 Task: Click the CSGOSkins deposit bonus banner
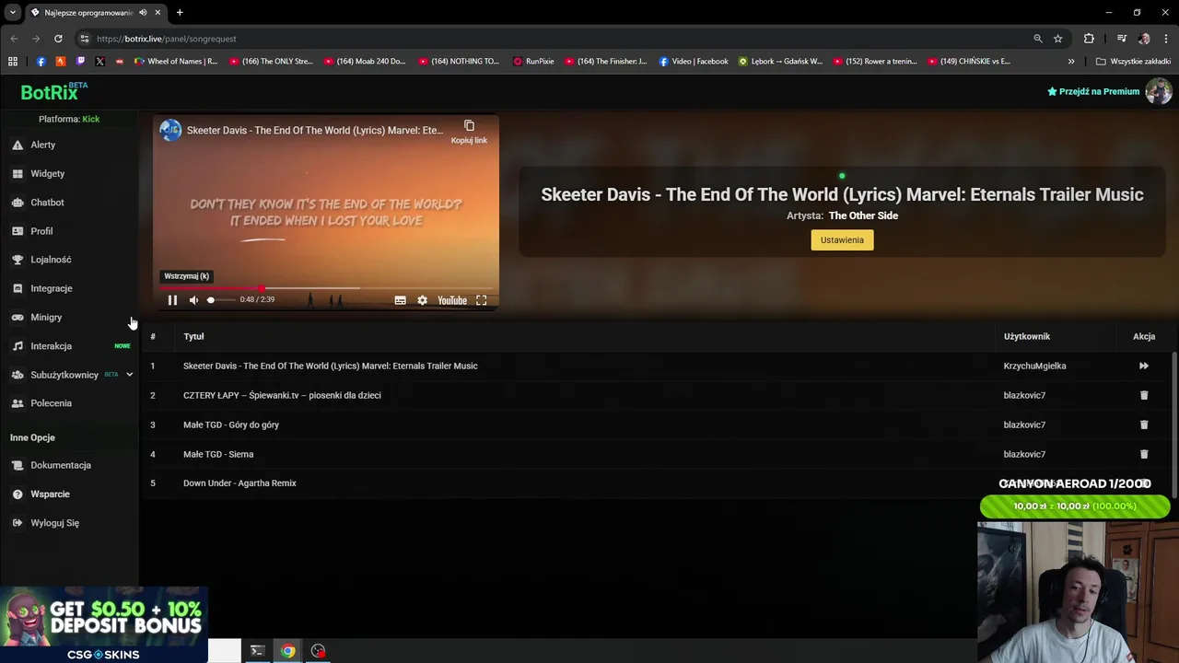pos(103,626)
